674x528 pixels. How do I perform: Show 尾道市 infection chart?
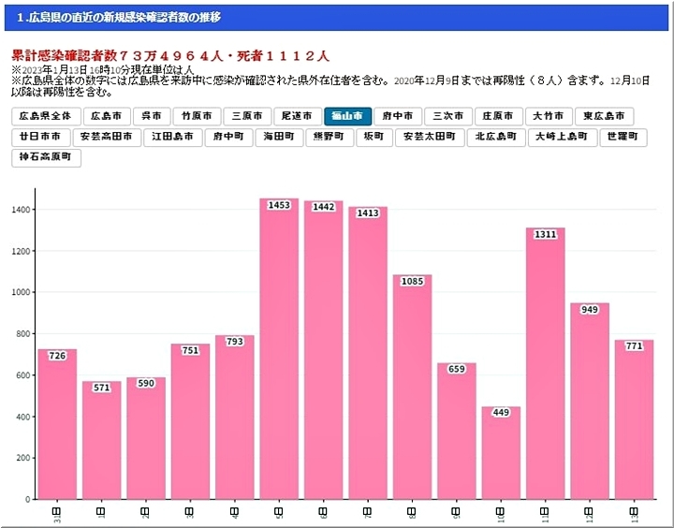[298, 117]
